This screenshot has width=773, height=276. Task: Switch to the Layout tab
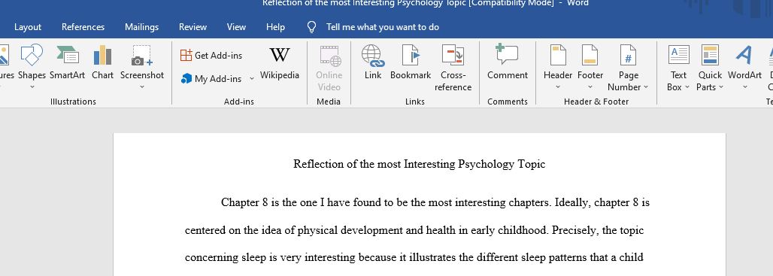28,27
